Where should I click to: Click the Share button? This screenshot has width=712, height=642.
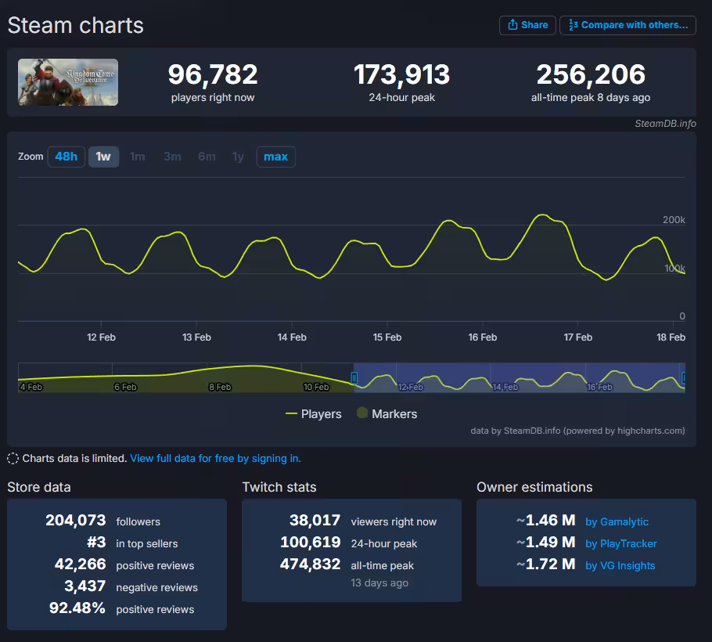coord(527,25)
